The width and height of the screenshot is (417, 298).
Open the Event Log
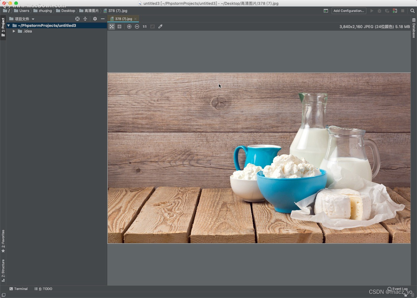[x=397, y=289]
